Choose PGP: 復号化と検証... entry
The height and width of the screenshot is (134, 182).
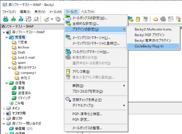tap(96, 114)
